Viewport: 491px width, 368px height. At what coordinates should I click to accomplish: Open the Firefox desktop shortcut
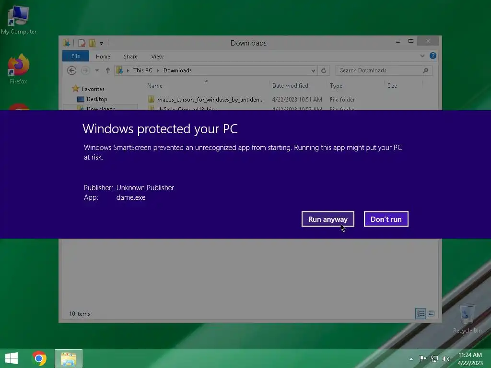19,69
